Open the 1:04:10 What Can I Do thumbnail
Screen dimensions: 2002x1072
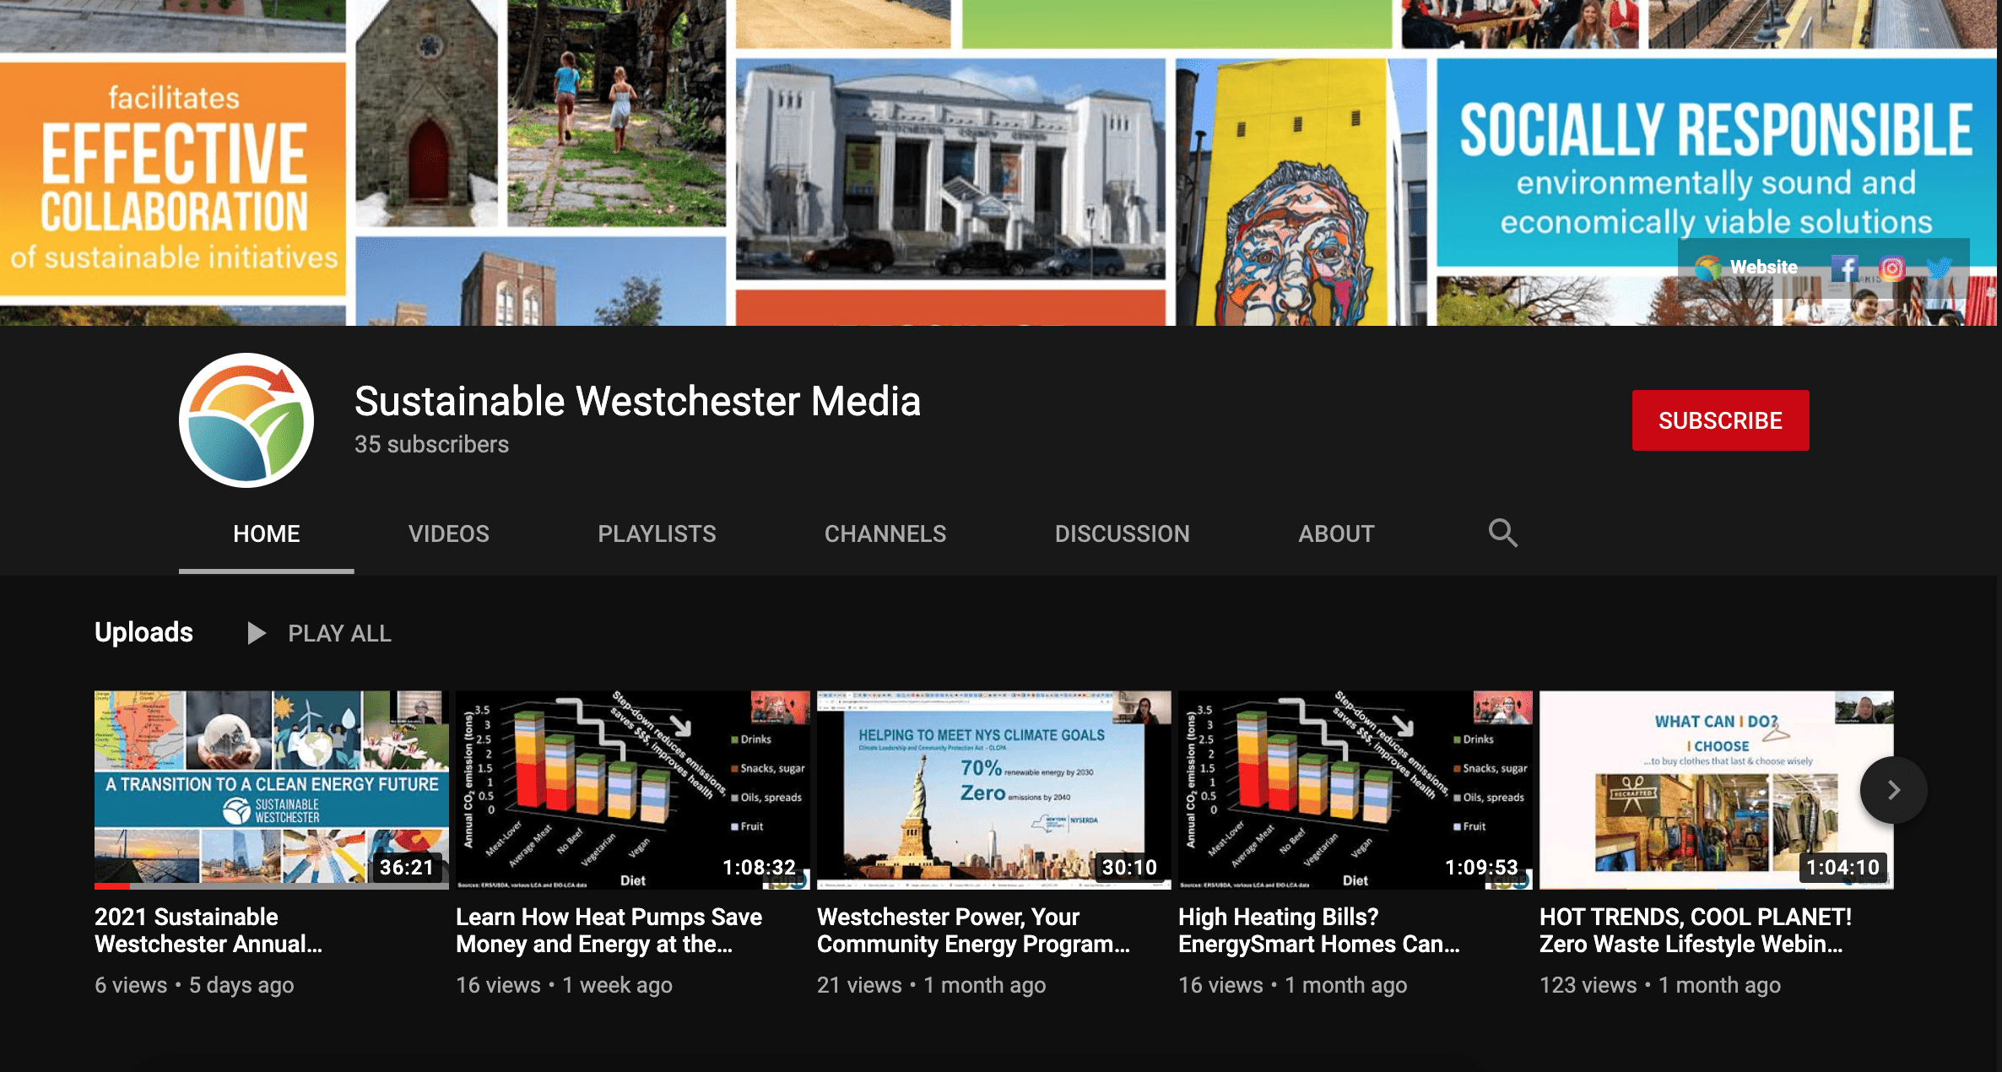click(1717, 790)
